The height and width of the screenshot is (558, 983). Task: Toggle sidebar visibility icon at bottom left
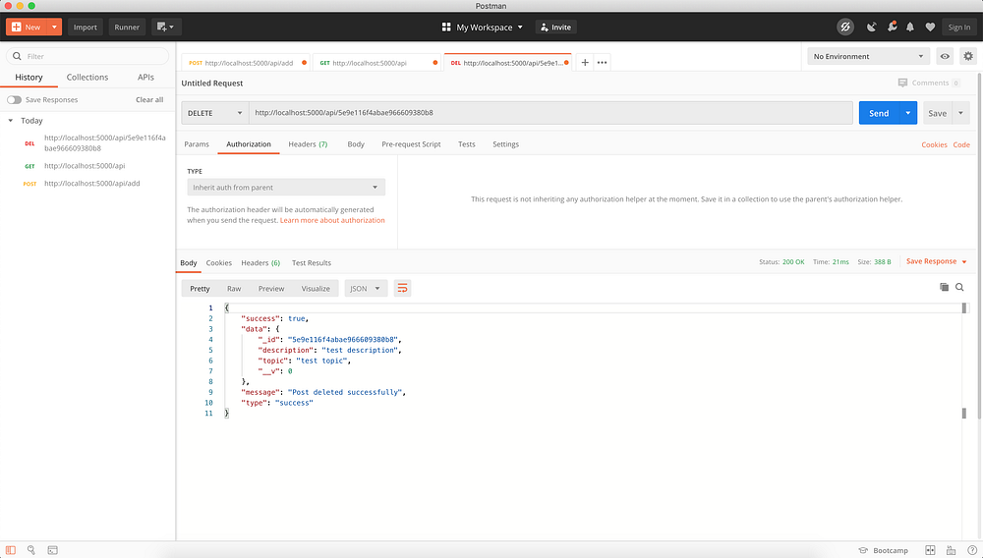tap(11, 550)
